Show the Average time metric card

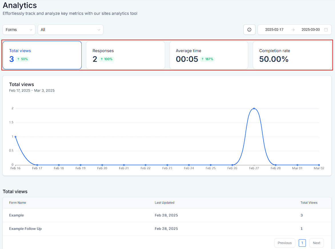pyautogui.click(x=209, y=55)
